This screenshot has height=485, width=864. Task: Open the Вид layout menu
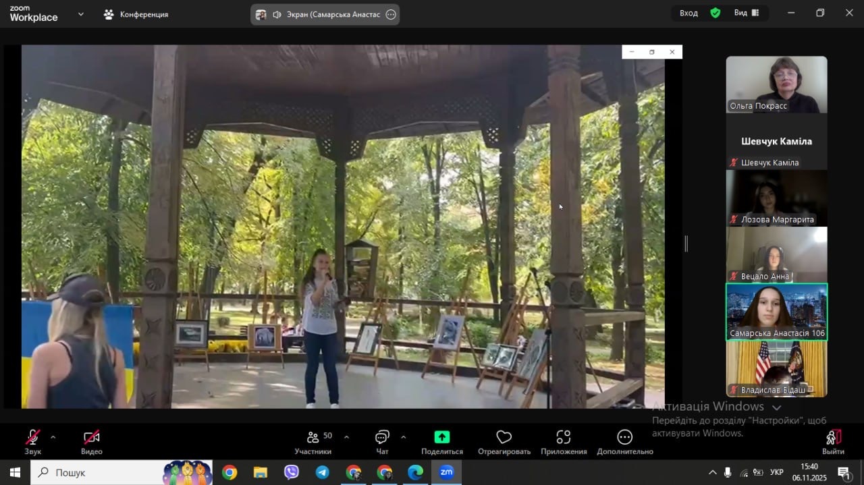pyautogui.click(x=746, y=13)
